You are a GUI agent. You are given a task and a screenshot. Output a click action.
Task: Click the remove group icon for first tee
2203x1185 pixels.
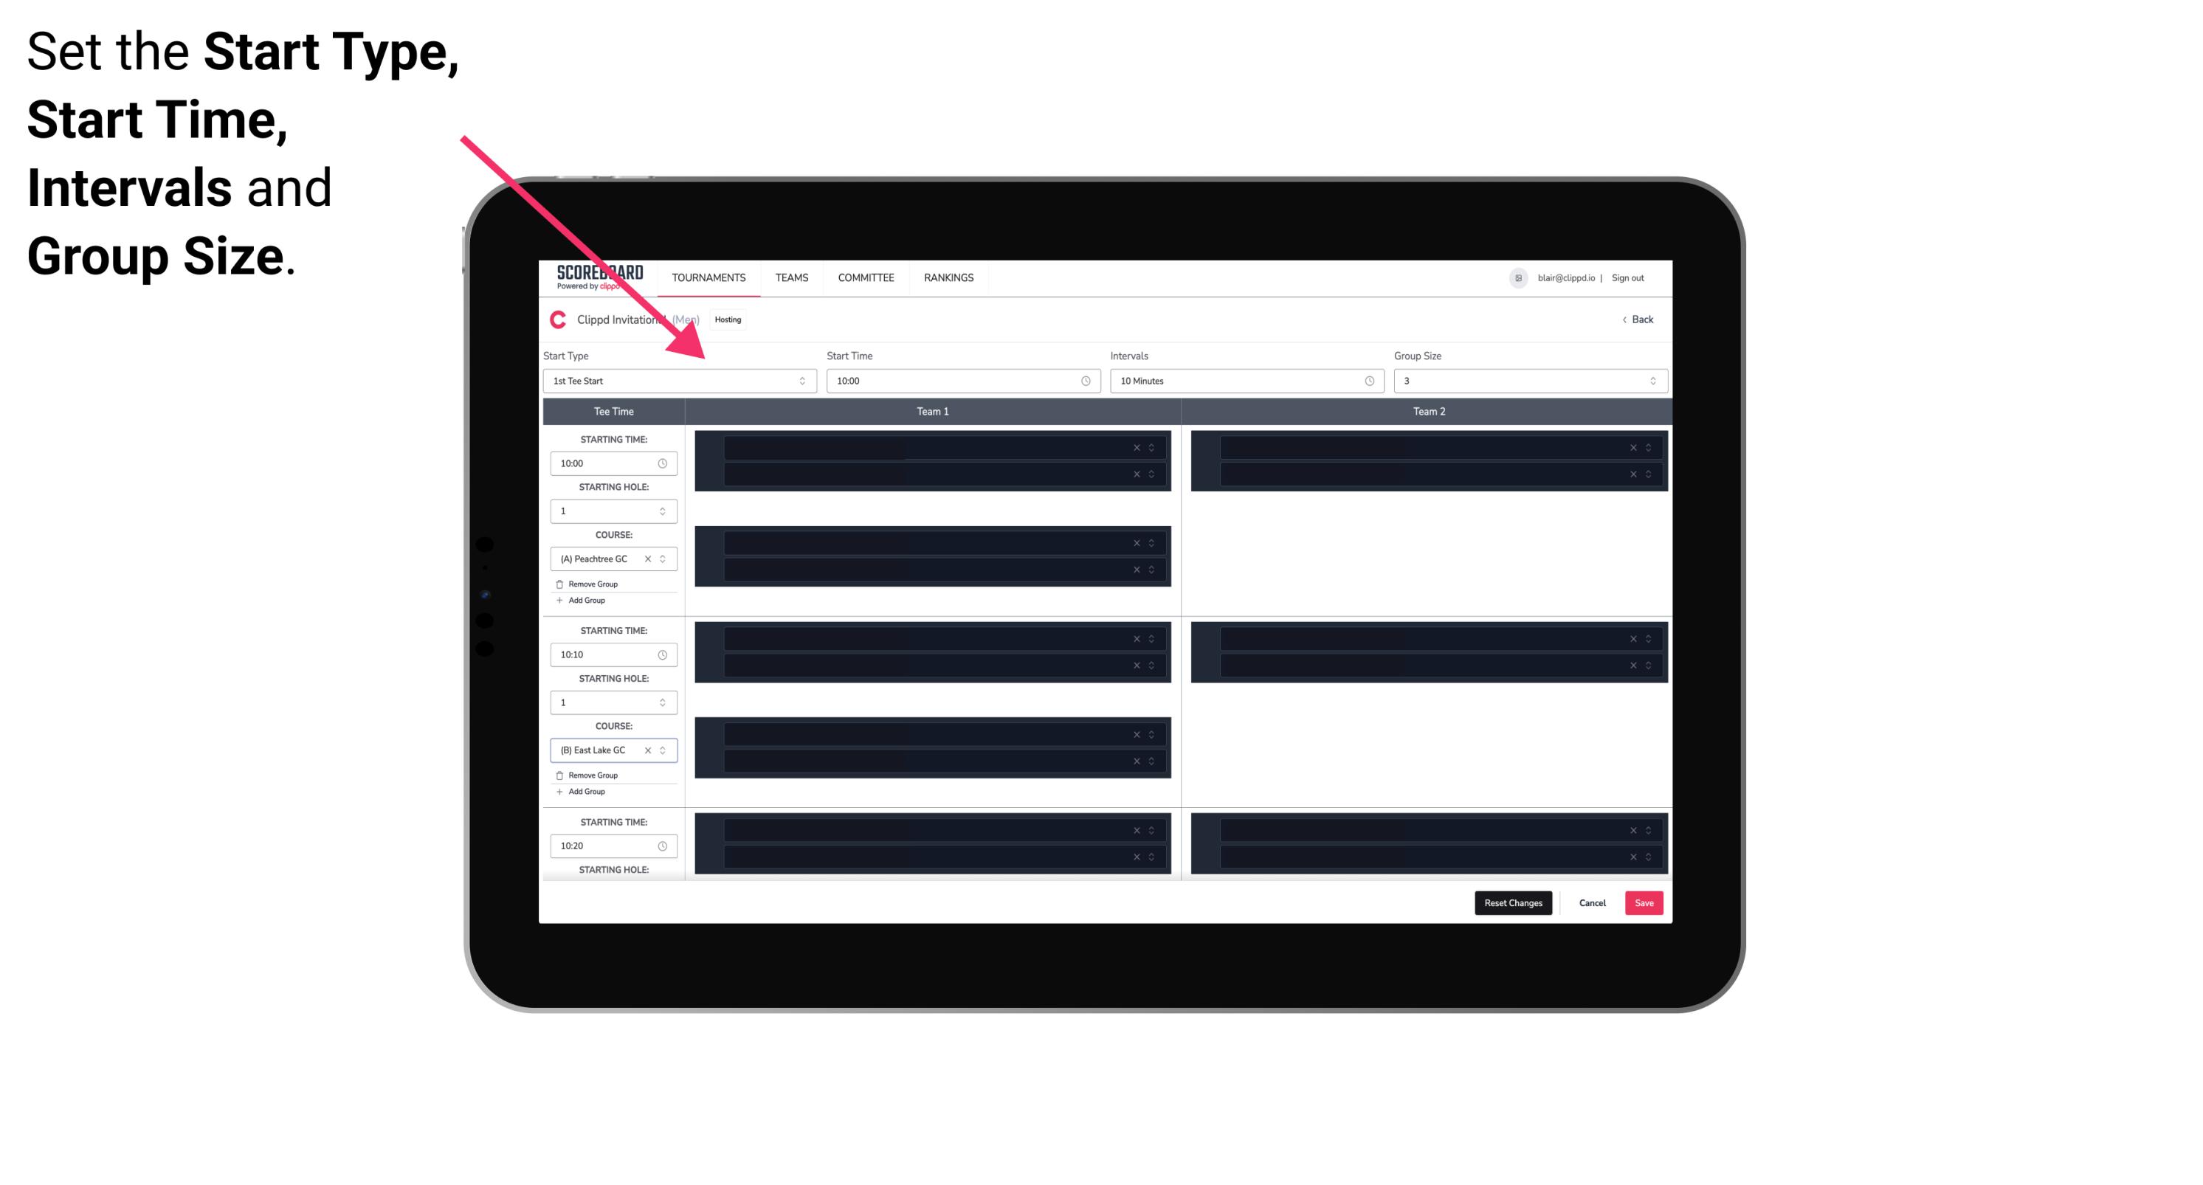[560, 584]
